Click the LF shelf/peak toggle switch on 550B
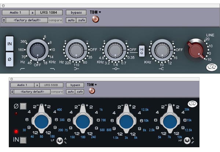The height and width of the screenshot is (152, 220). 60,141
